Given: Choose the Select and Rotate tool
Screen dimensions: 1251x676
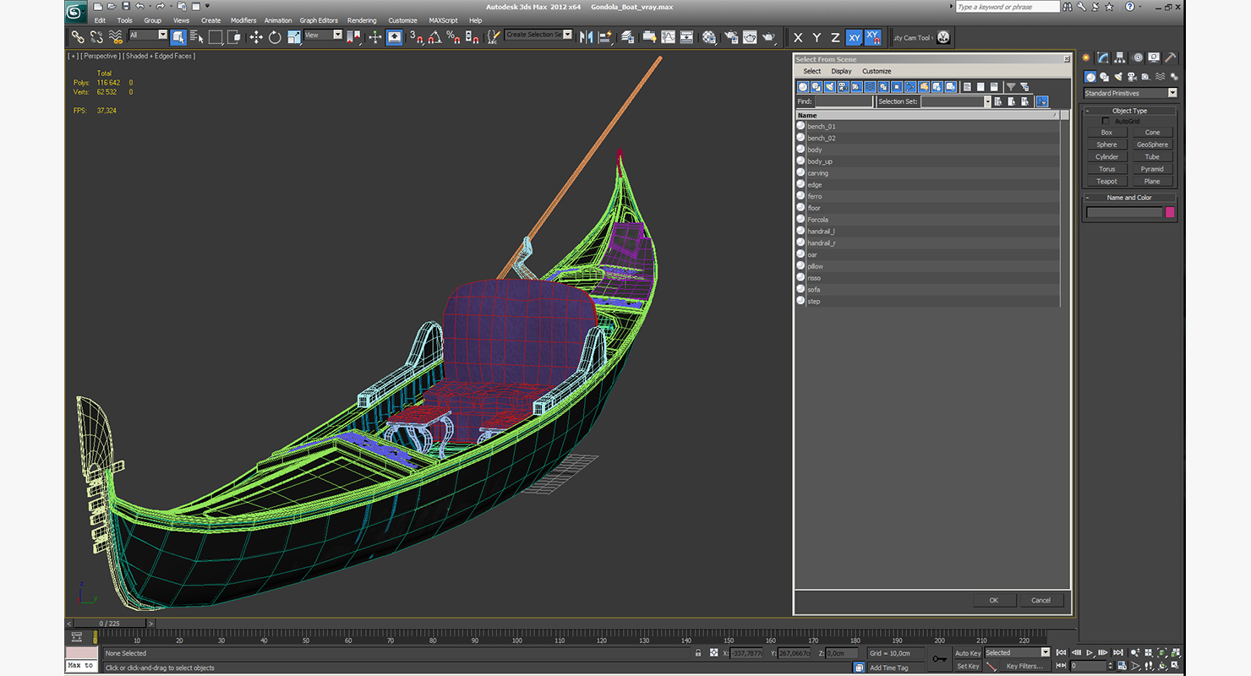Looking at the screenshot, I should [x=275, y=37].
